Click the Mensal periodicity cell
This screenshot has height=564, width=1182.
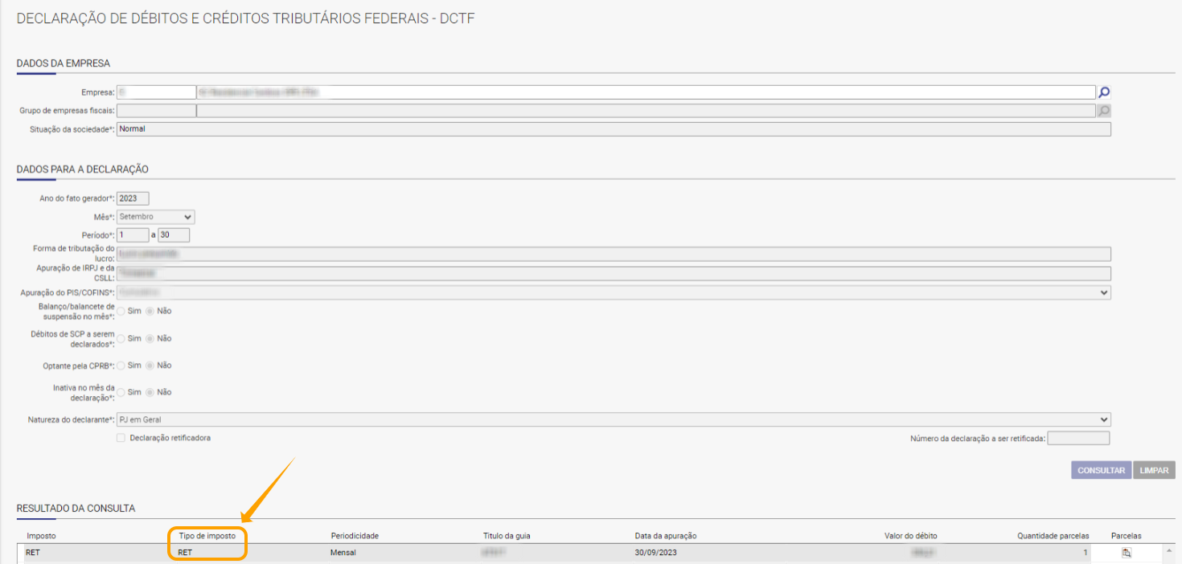[x=343, y=553]
